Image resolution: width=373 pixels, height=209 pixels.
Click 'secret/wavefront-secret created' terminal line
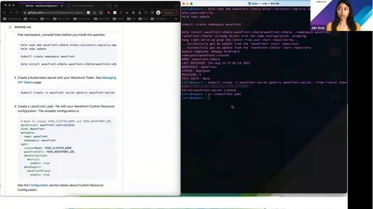point(209,90)
